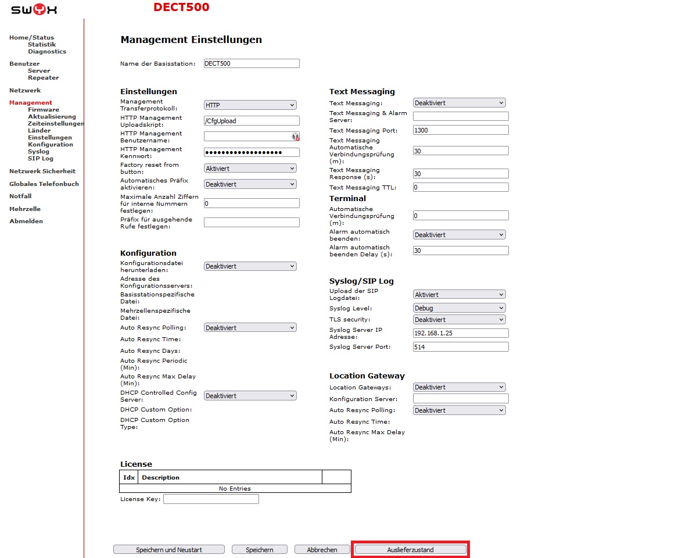Open the Text Messaging dropdown

coord(459,103)
